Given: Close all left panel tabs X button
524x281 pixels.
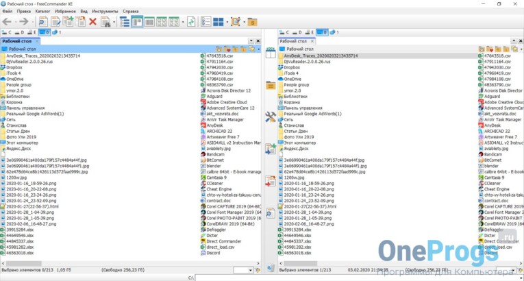Looking at the screenshot, I should tap(258, 41).
